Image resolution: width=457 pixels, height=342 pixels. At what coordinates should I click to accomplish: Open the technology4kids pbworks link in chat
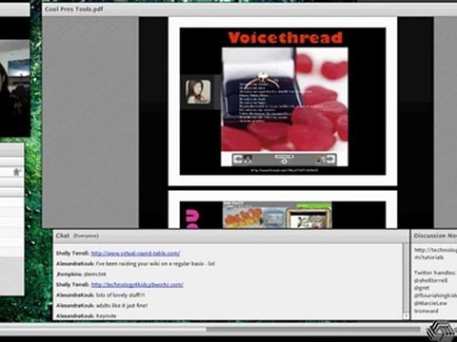pos(137,285)
